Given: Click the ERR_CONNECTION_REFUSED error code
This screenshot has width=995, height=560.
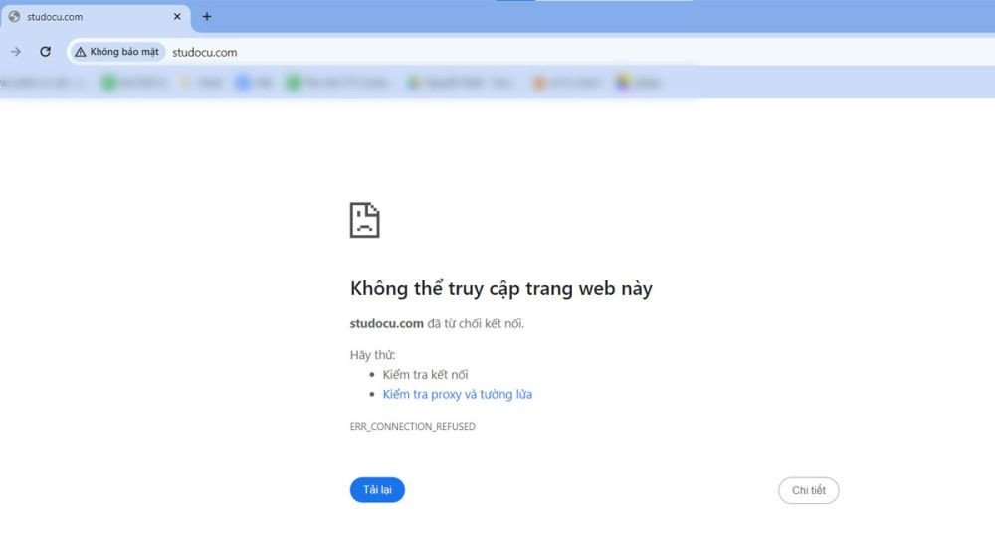Looking at the screenshot, I should (413, 426).
